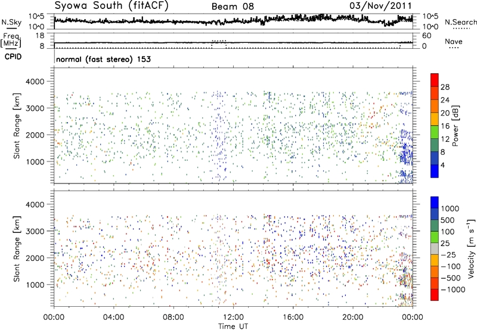Click the 'N.Search' legend label
This screenshot has width=477, height=330.
coord(460,22)
